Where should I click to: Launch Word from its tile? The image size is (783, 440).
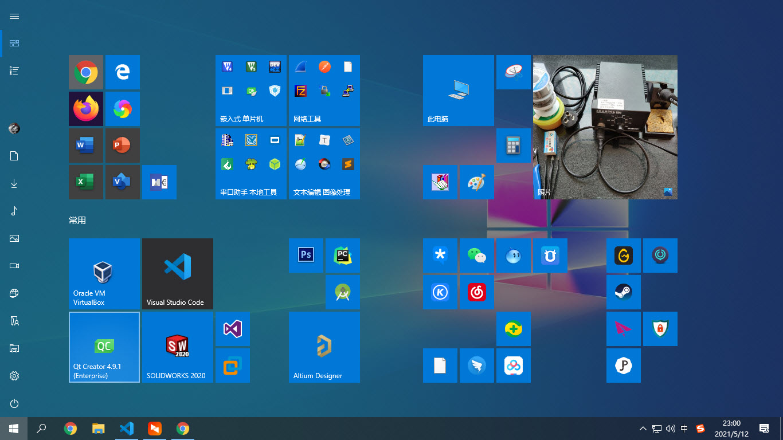click(86, 146)
